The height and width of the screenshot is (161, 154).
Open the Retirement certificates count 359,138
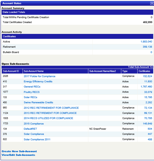[x=147, y=47]
